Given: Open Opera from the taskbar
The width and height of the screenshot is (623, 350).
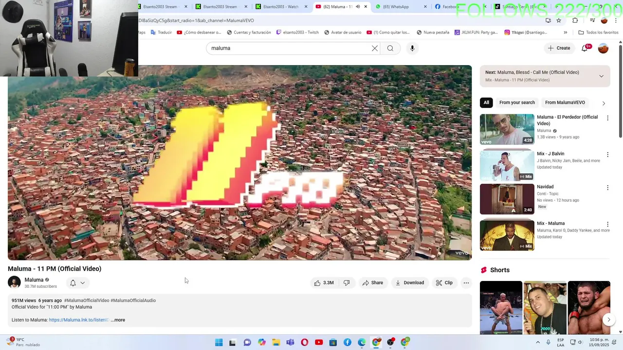Looking at the screenshot, I should click(x=305, y=342).
